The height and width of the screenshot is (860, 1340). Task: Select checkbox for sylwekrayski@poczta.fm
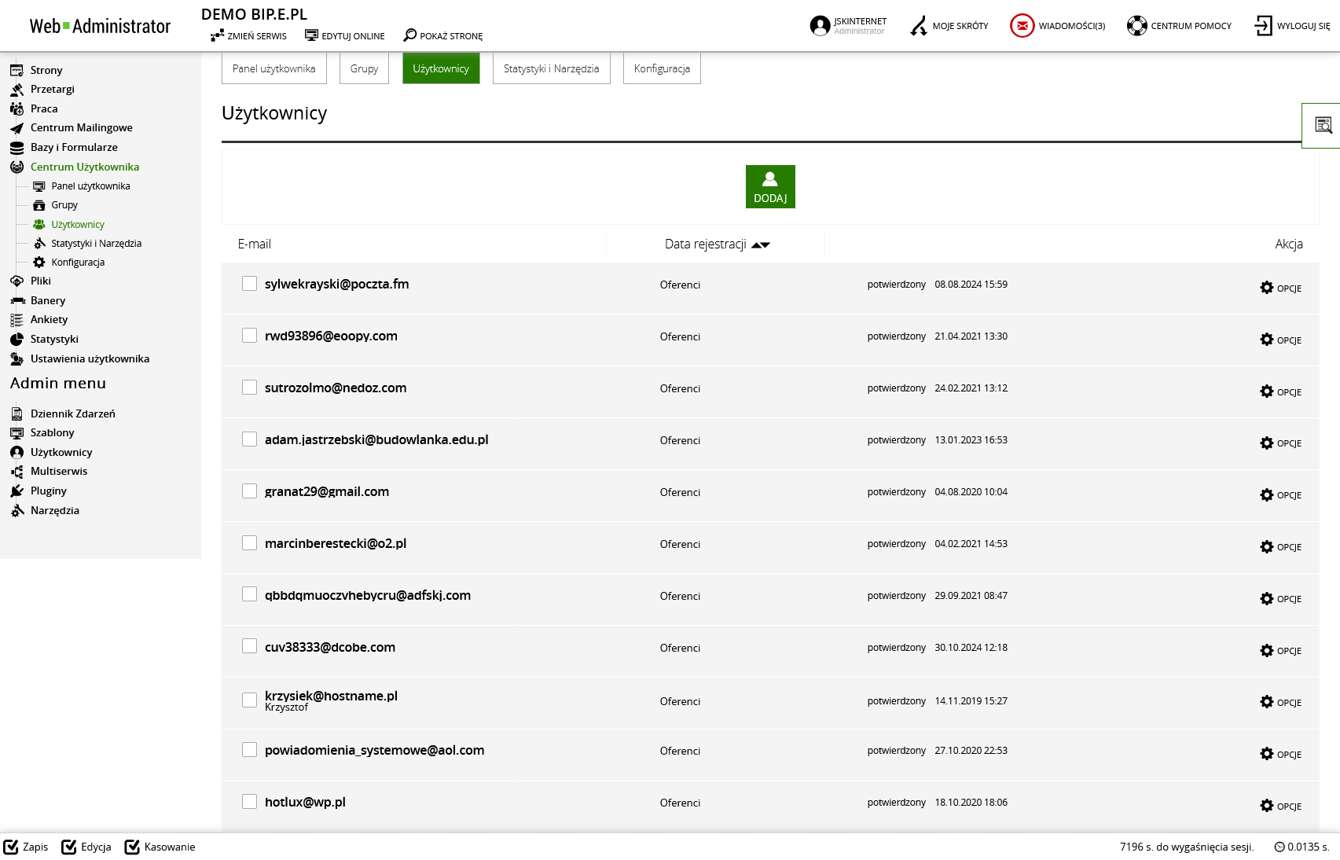tap(249, 284)
